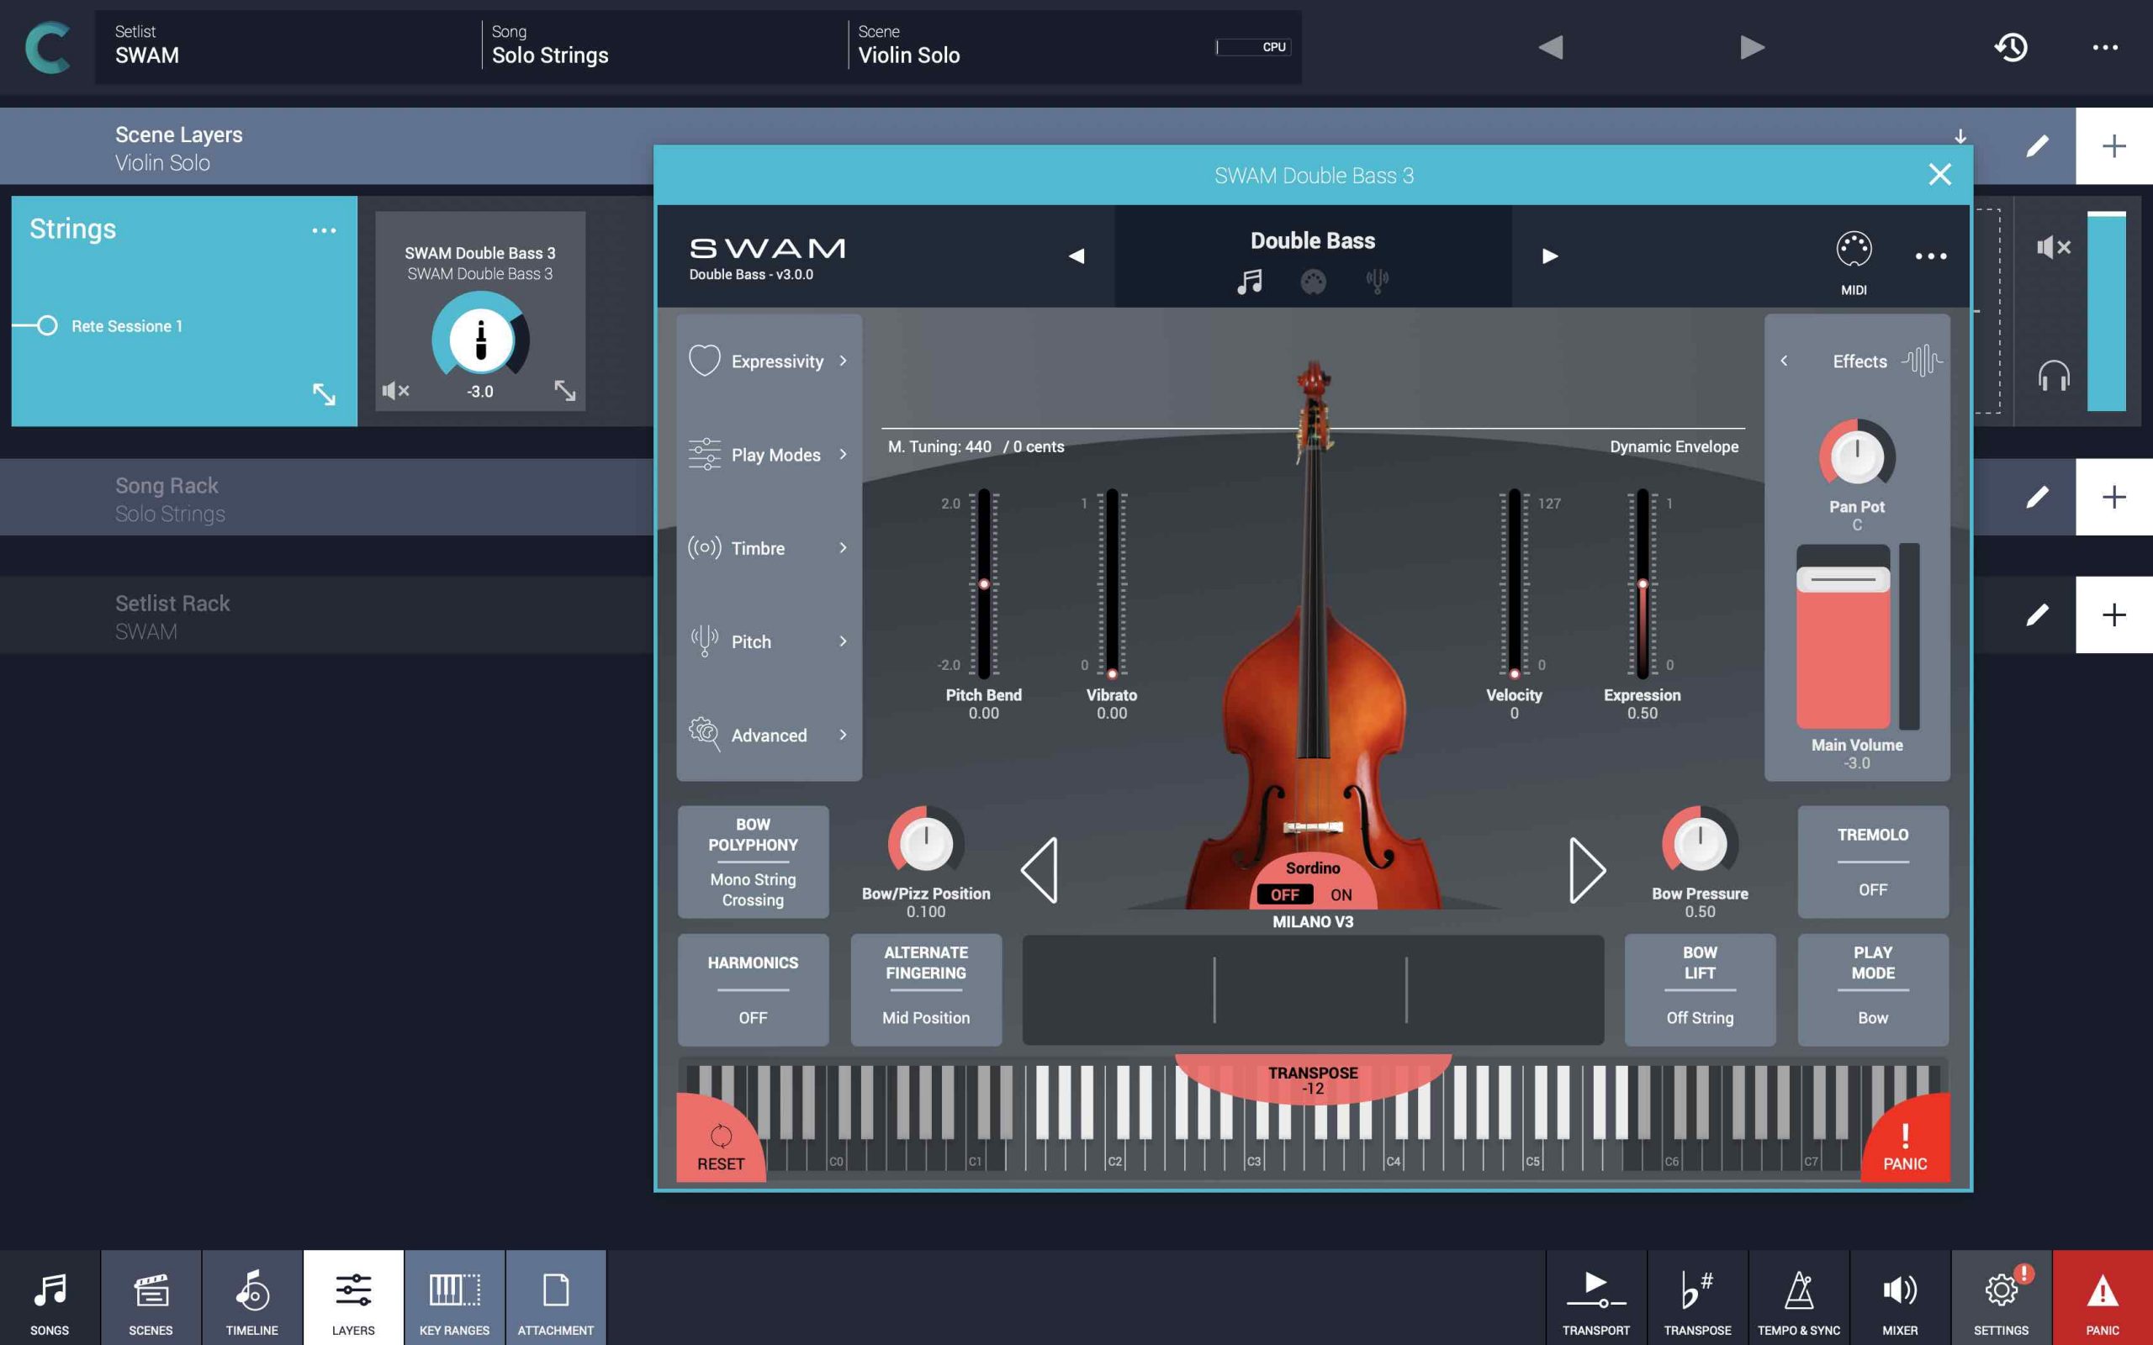Open Tempo & Sync metronome panel
This screenshot has width=2153, height=1345.
point(1799,1298)
